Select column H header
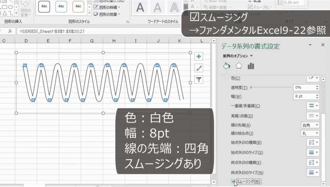The width and height of the screenshot is (330, 187). pos(114,41)
